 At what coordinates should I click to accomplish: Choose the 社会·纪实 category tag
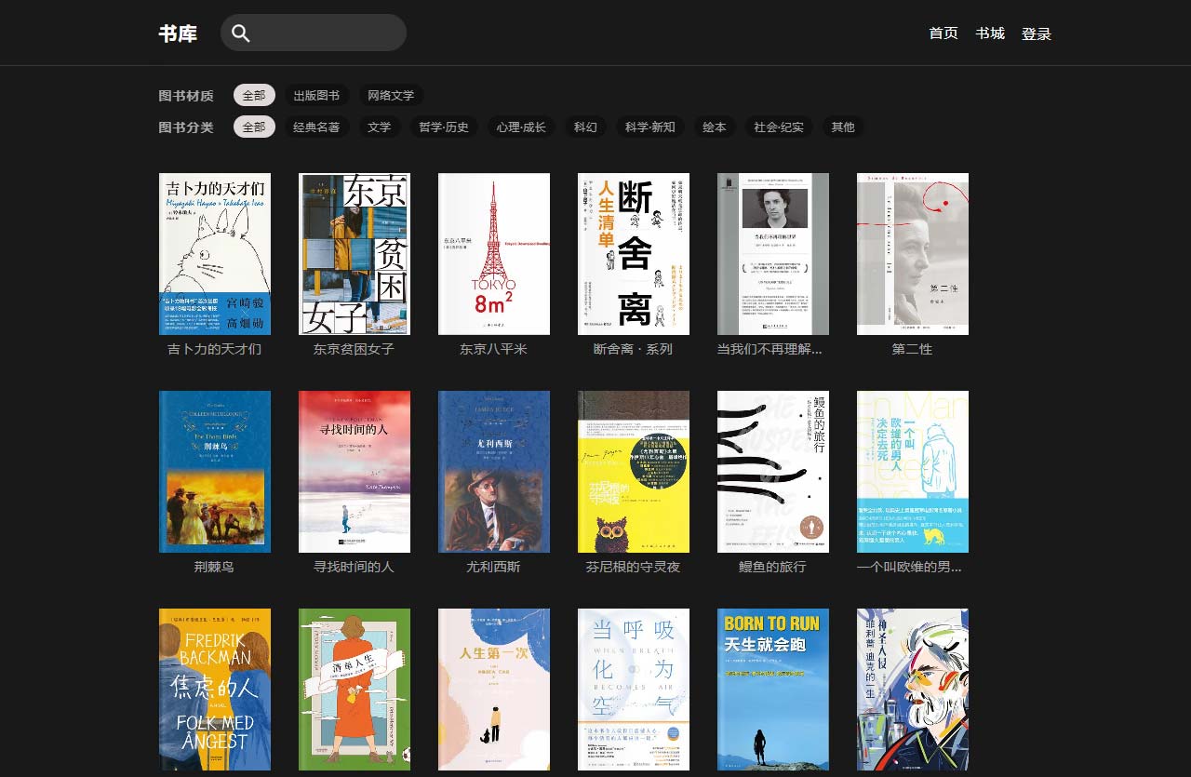pyautogui.click(x=779, y=127)
